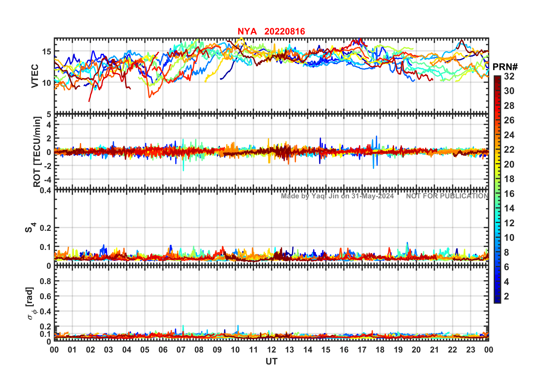Click sigma phi tick label '0.6'
This screenshot has height=379, width=543.
point(45,296)
